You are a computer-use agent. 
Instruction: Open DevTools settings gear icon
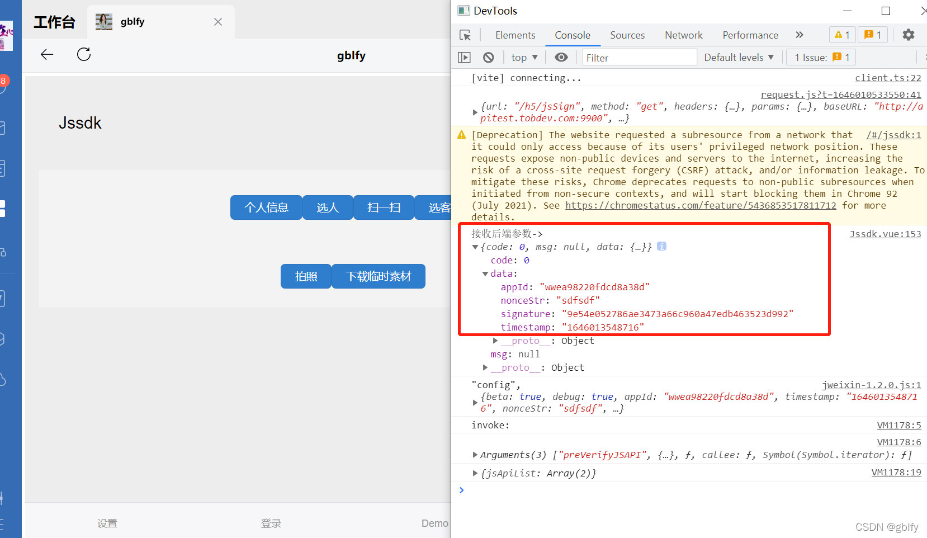[909, 35]
